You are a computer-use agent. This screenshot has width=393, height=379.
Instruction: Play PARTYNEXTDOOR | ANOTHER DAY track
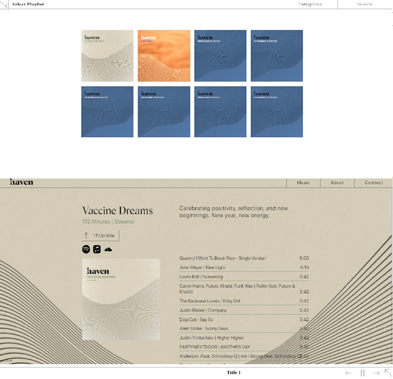244,347
